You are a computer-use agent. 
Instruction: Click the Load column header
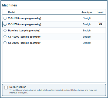click(x=100, y=12)
